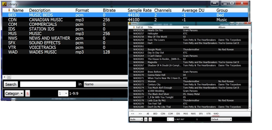The height and width of the screenshot is (130, 272).
Task: Select the NWS NEWS AND WEATHER row
Action: pyautogui.click(x=65, y=38)
